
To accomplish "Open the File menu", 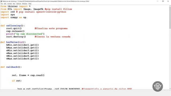I will 2,4.
